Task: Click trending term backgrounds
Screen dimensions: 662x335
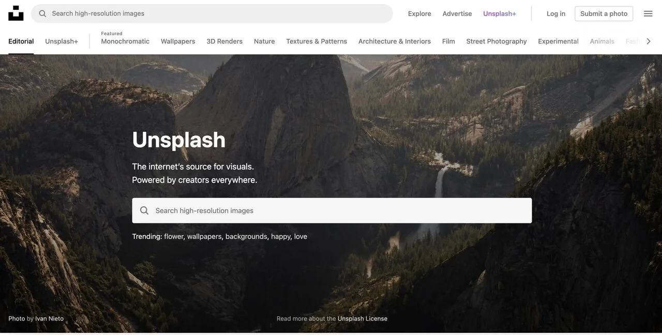Action: 246,236
